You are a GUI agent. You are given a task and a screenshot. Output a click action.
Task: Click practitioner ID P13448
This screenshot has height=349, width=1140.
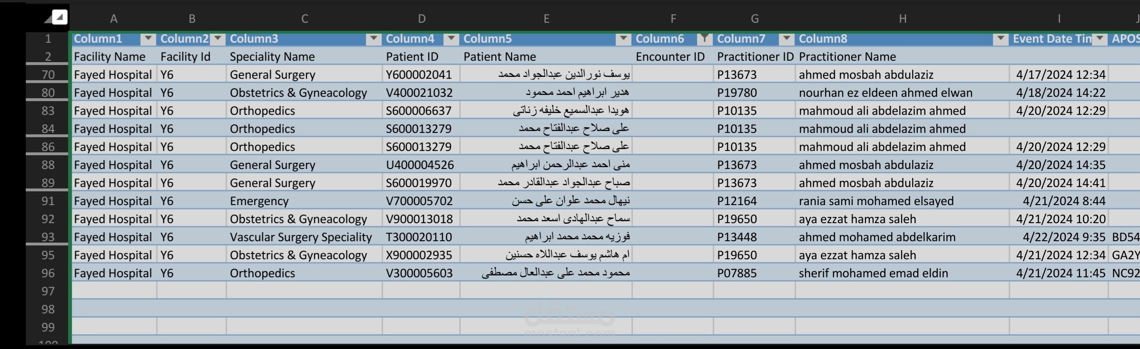pos(755,237)
